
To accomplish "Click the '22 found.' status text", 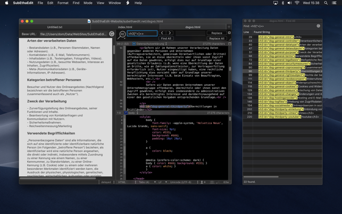I will coord(249,182).
